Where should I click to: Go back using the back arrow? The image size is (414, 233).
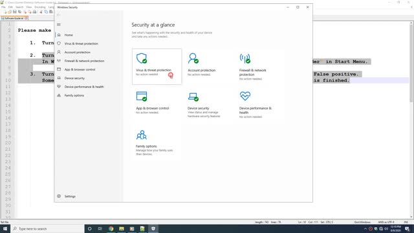59,15
